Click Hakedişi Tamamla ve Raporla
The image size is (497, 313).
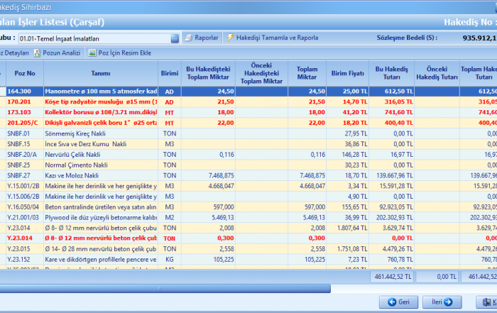click(271, 38)
